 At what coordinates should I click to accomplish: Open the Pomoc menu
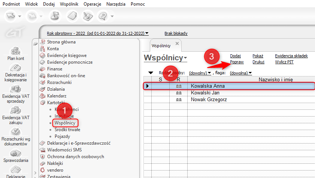[x=138, y=4]
